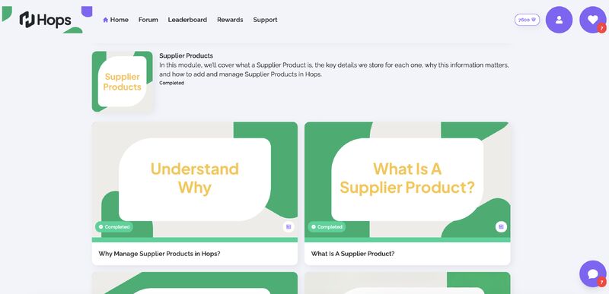The width and height of the screenshot is (609, 294).
Task: Open the chat bubble widget
Action: (x=592, y=273)
